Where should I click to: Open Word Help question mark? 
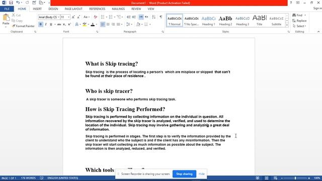pos(291,3)
